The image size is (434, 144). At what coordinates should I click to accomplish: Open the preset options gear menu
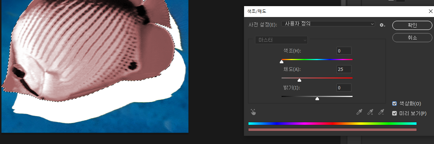click(382, 25)
